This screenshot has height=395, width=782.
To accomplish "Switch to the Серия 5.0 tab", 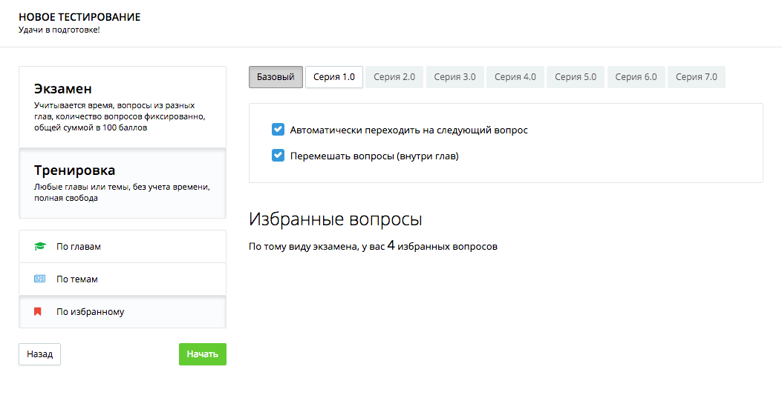I will [x=575, y=77].
